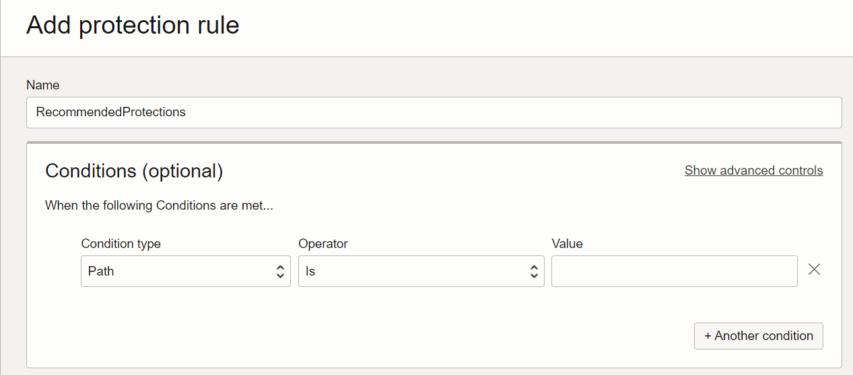Click the "Name" field label
The height and width of the screenshot is (375, 853).
click(43, 85)
